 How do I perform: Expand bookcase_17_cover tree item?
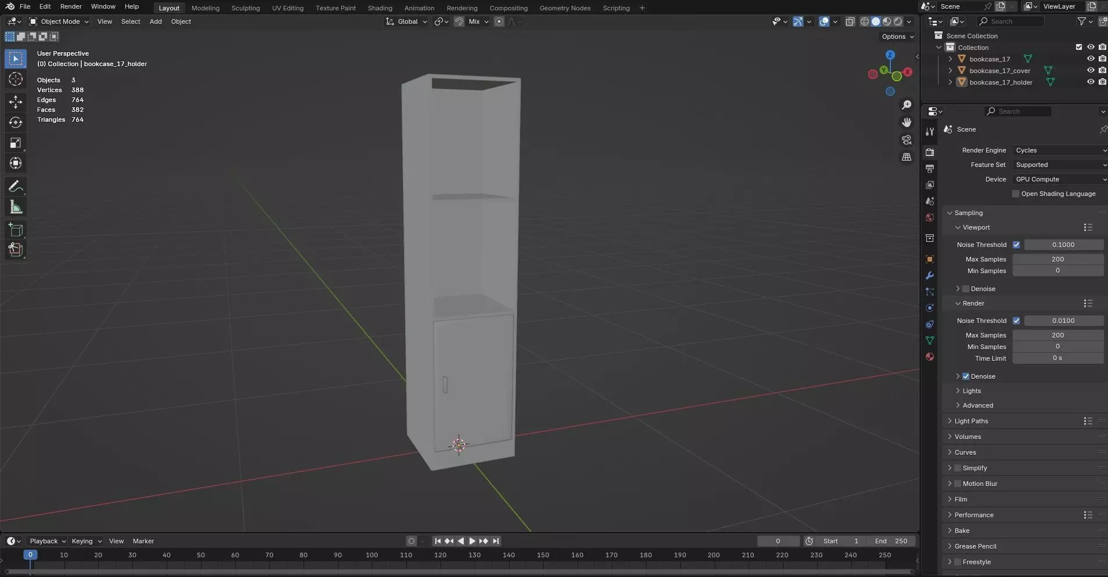[950, 70]
